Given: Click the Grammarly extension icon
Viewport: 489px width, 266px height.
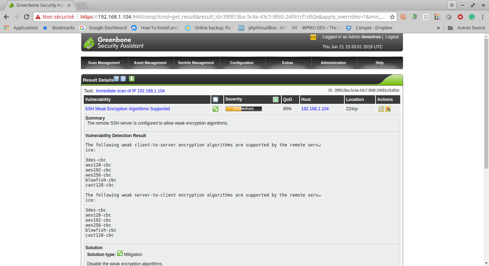Looking at the screenshot, I should point(472,17).
